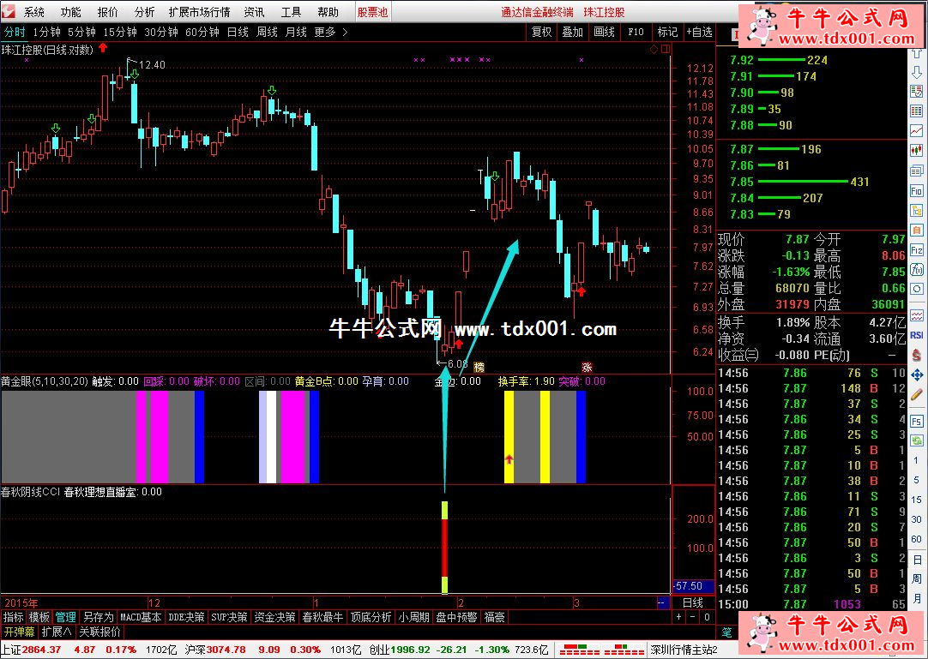Click the red up arrow beside stock title
The width and height of the screenshot is (928, 659).
click(103, 47)
